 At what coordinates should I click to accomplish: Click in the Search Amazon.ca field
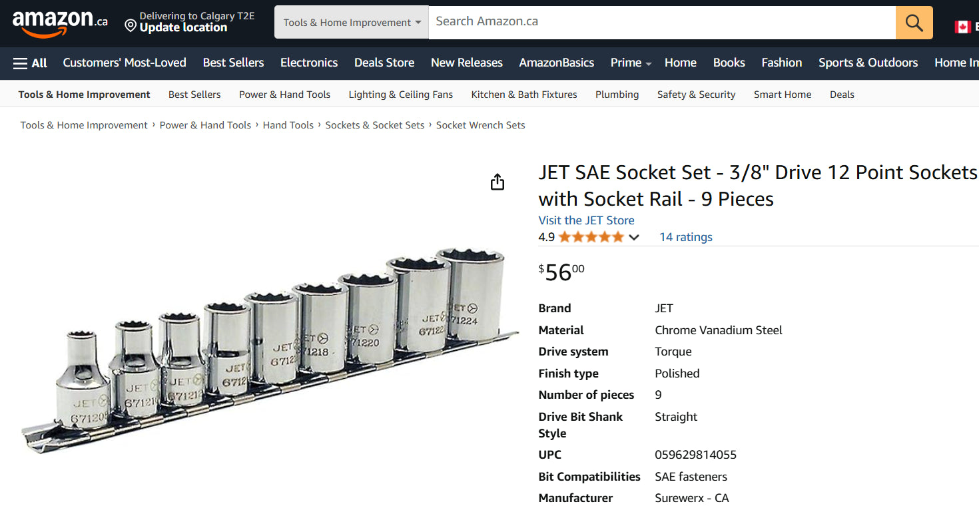click(661, 22)
